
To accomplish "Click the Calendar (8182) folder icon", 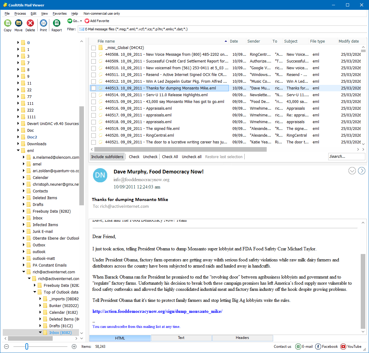I will click(x=45, y=313).
